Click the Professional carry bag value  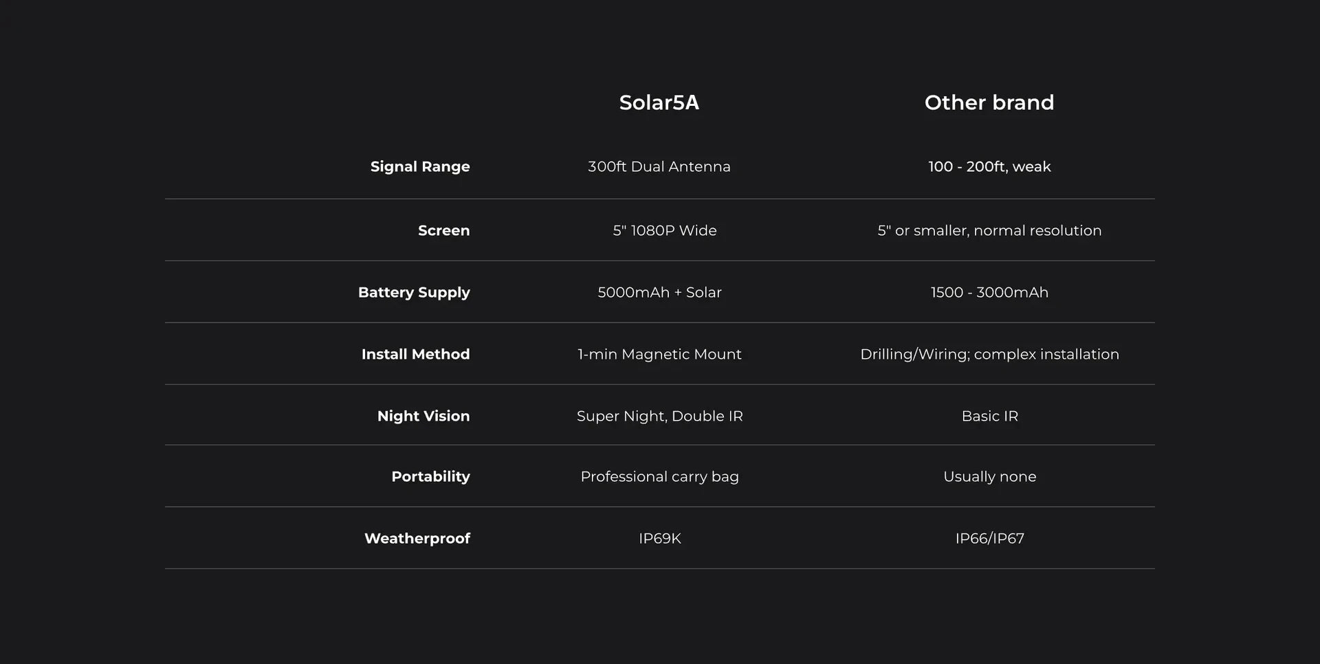coord(659,476)
